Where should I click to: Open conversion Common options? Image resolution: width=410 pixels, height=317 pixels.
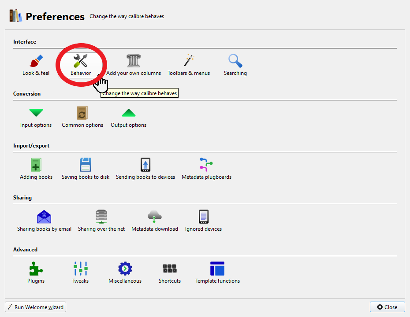pos(82,117)
